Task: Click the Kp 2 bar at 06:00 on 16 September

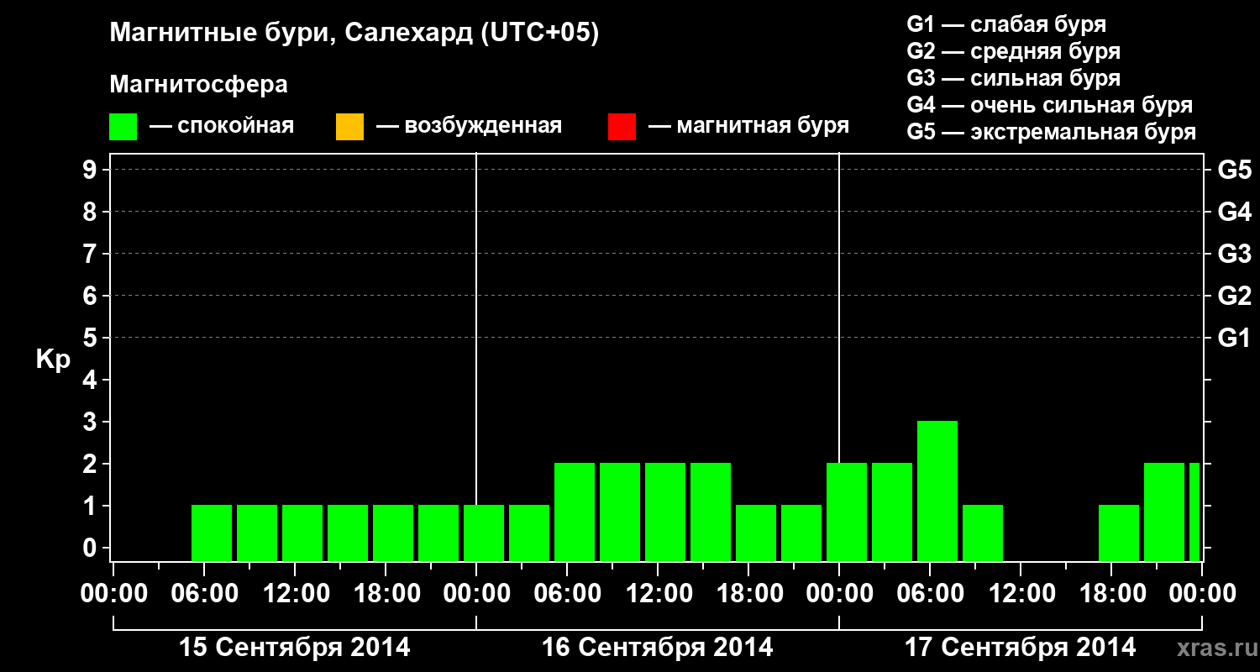Action: pyautogui.click(x=575, y=512)
